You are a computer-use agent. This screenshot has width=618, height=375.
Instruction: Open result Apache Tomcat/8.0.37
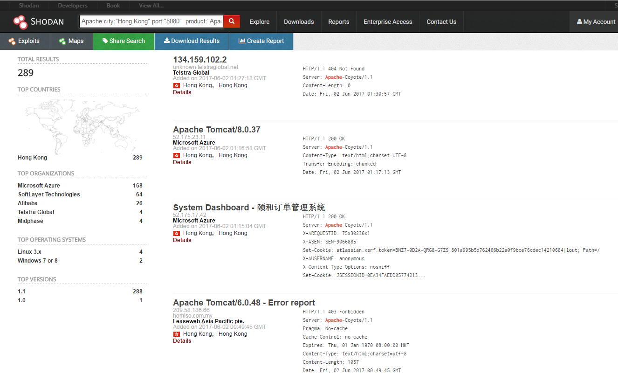click(217, 130)
